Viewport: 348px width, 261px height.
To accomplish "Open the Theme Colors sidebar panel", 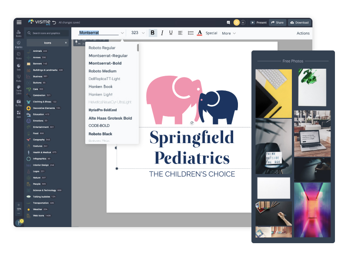I will tap(19, 90).
